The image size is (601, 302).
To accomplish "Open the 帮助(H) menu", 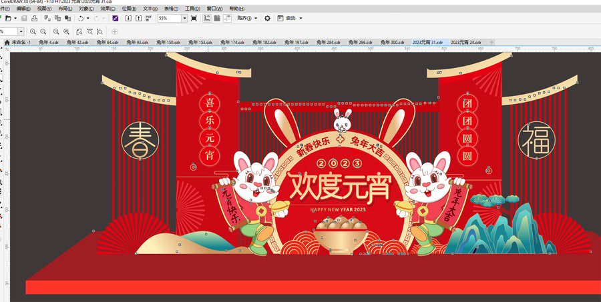I will point(237,9).
